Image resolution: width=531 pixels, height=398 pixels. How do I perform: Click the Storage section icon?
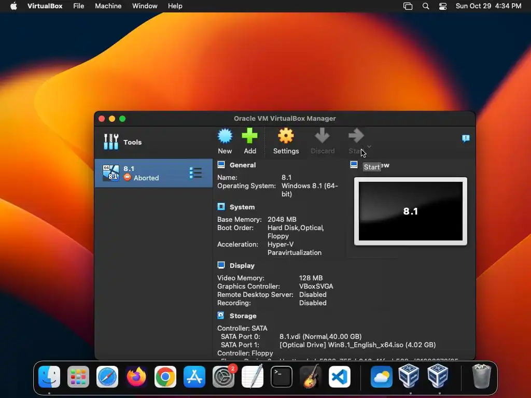pos(221,316)
